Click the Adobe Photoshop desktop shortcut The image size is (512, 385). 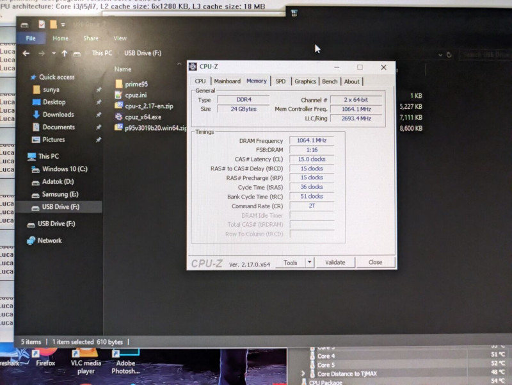pos(125,362)
